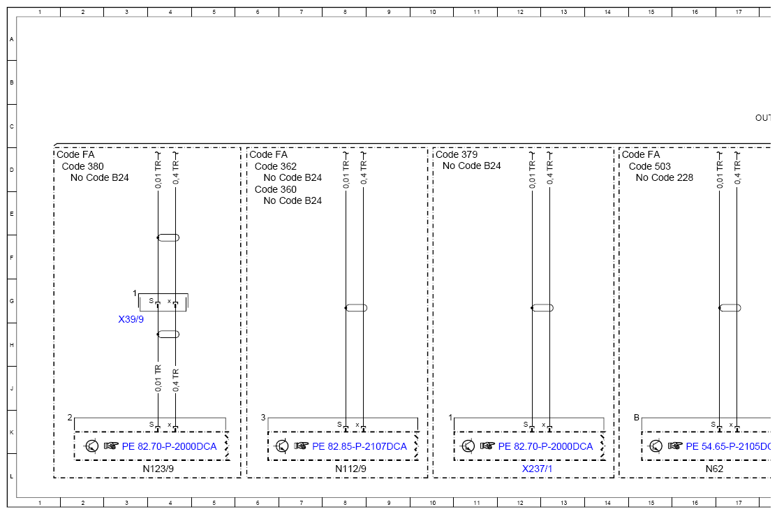This screenshot has height=514, width=777.
Task: Follow the PE 82.85-P-2107DCA document link
Action: 360,446
